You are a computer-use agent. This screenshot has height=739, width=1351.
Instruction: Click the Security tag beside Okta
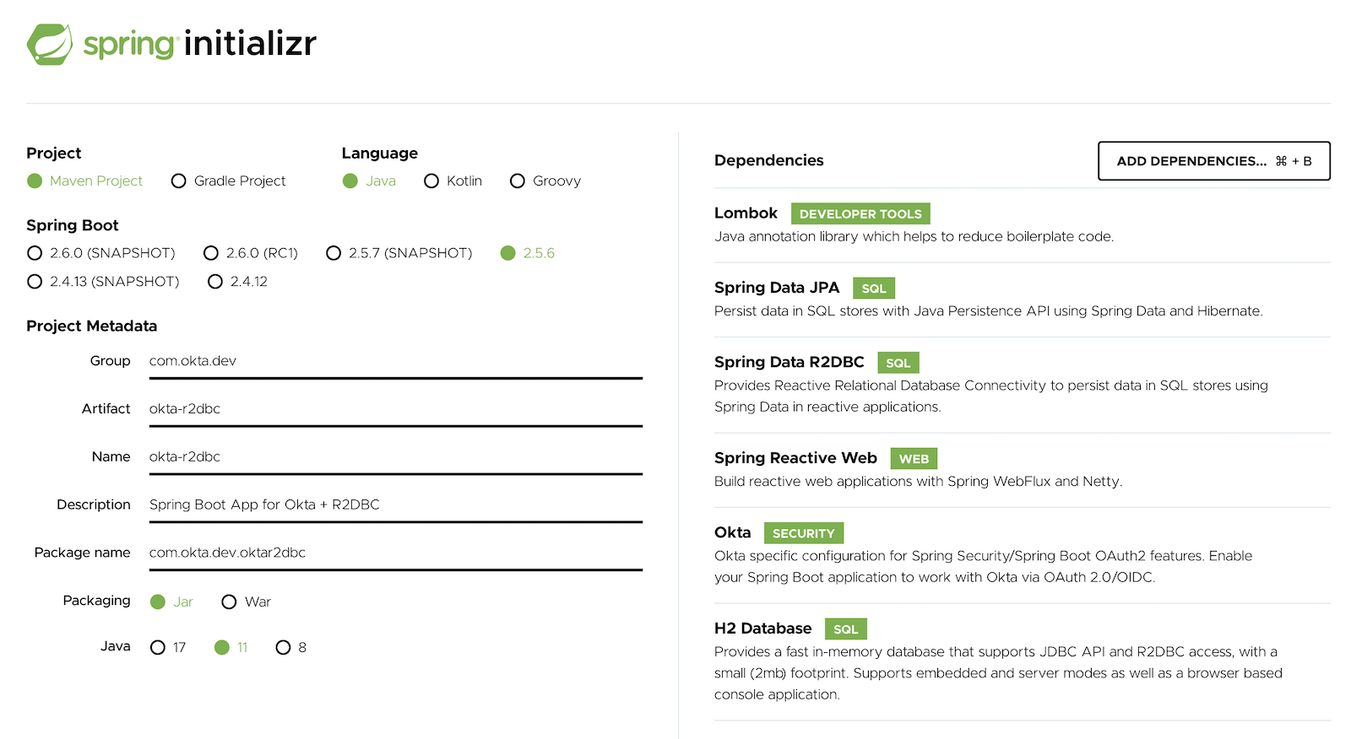[x=803, y=533]
